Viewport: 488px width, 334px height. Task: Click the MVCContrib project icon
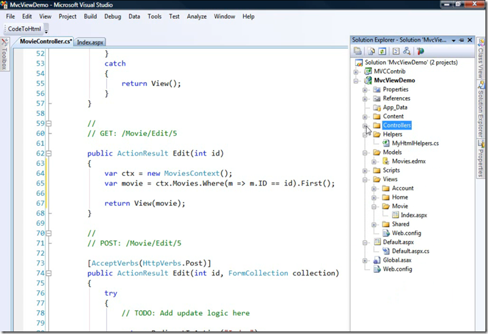[x=368, y=71]
